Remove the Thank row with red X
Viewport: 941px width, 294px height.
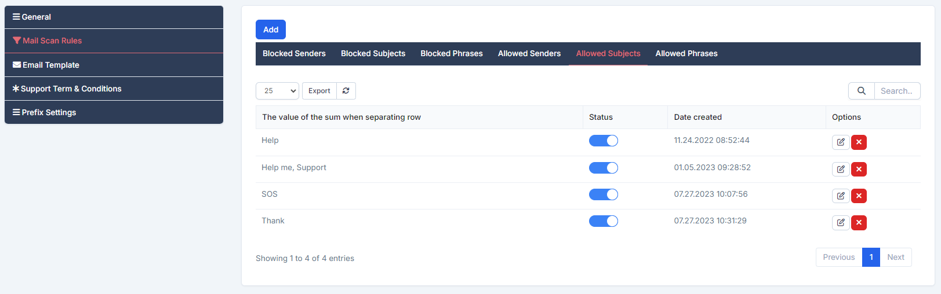(x=859, y=223)
